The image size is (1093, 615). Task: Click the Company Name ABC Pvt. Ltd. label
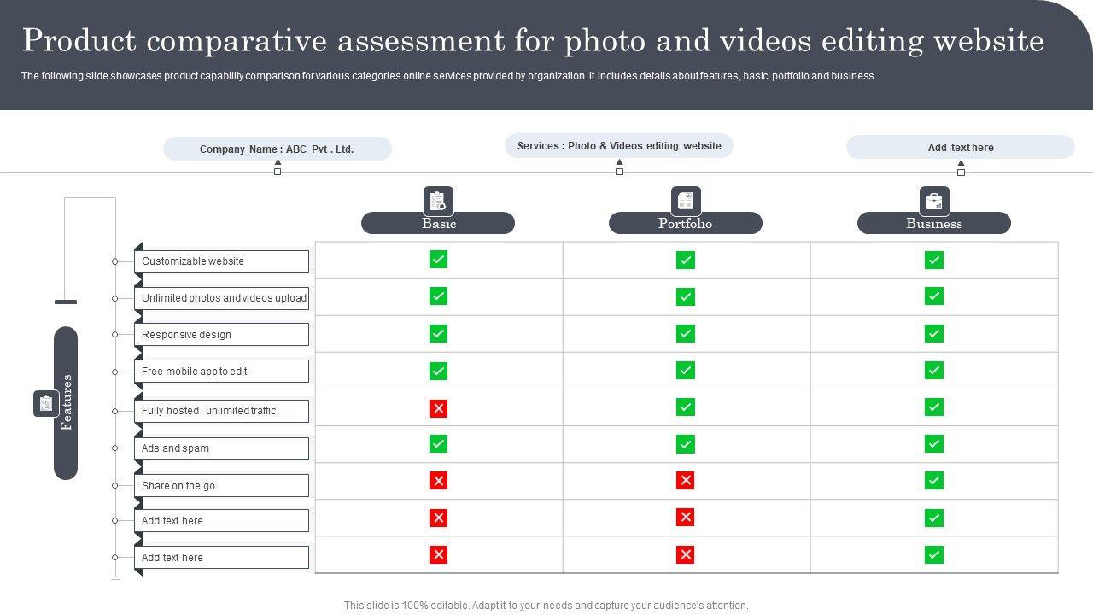(x=278, y=149)
